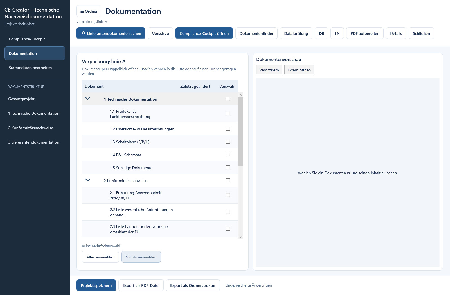Image resolution: width=450 pixels, height=295 pixels.
Task: Click Vergrößern in document preview
Action: (x=269, y=70)
